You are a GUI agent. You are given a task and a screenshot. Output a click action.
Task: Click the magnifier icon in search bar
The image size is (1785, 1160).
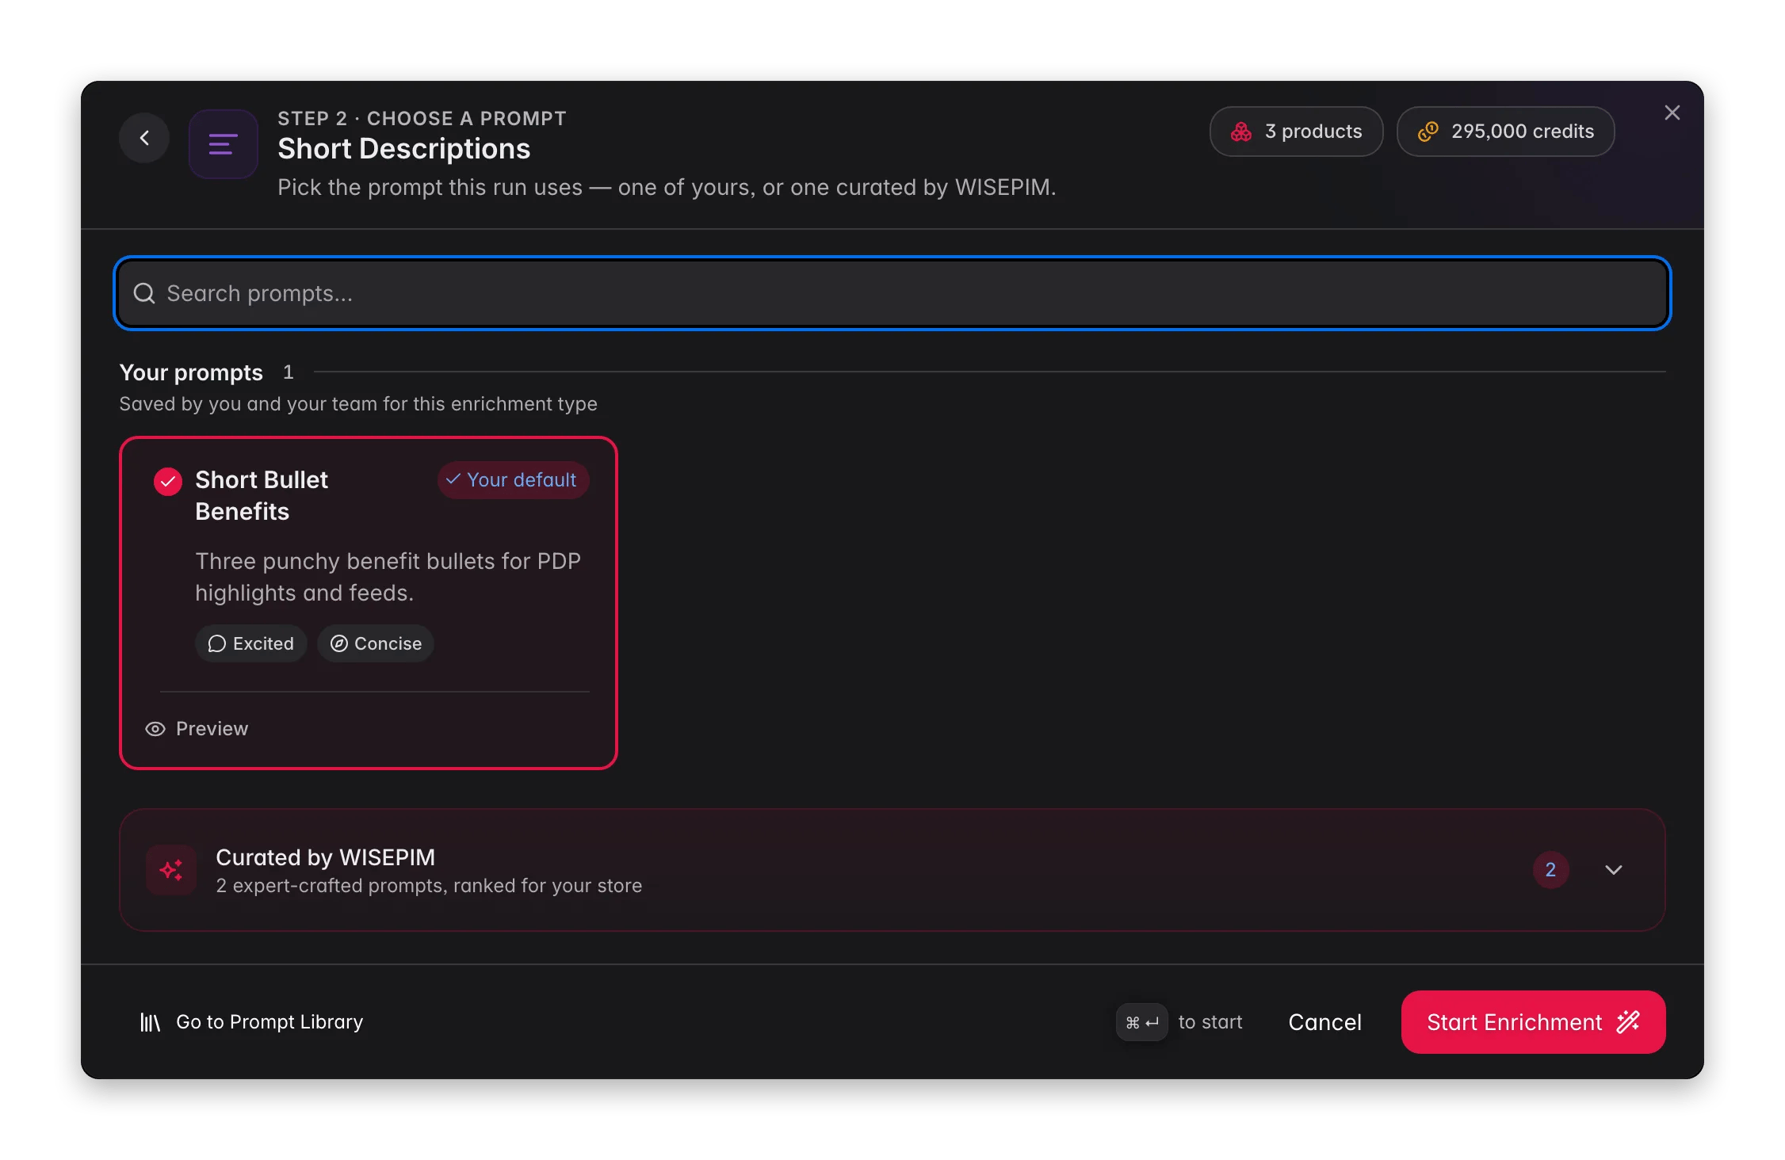[x=144, y=293]
